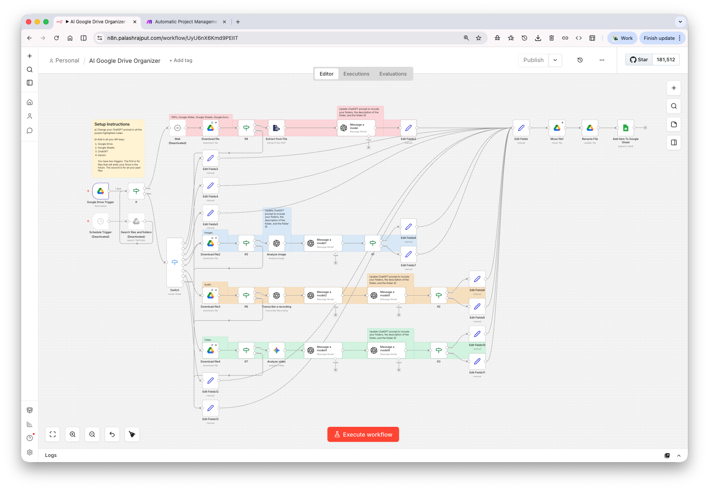Open canvas search from the right panel

(x=674, y=106)
